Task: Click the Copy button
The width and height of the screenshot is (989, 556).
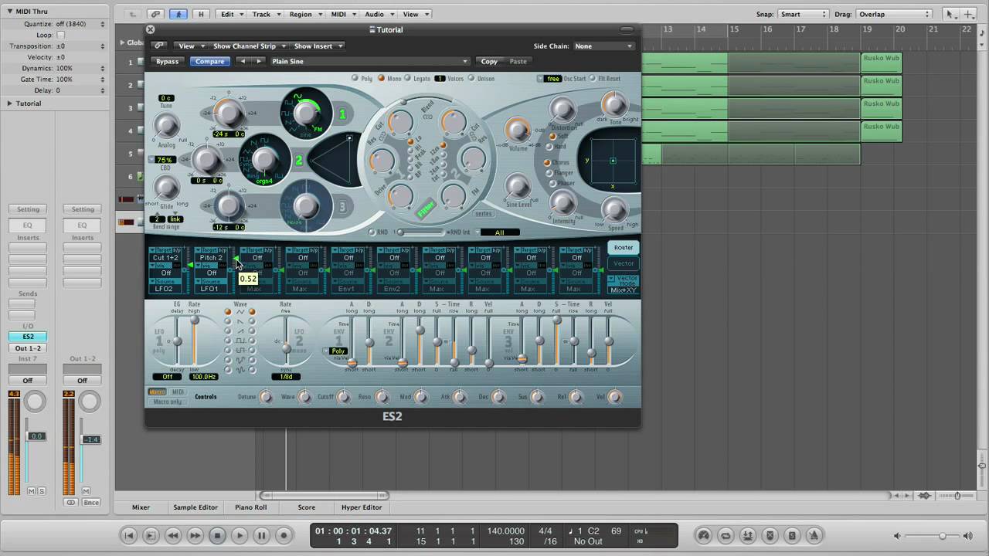Action: coord(490,61)
